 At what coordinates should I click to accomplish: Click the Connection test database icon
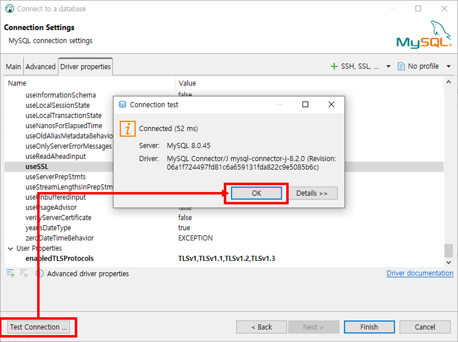point(123,104)
